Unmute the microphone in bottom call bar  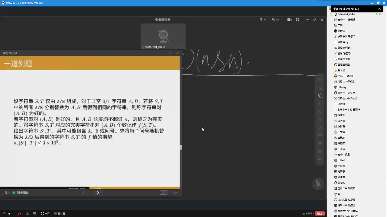click(3, 214)
